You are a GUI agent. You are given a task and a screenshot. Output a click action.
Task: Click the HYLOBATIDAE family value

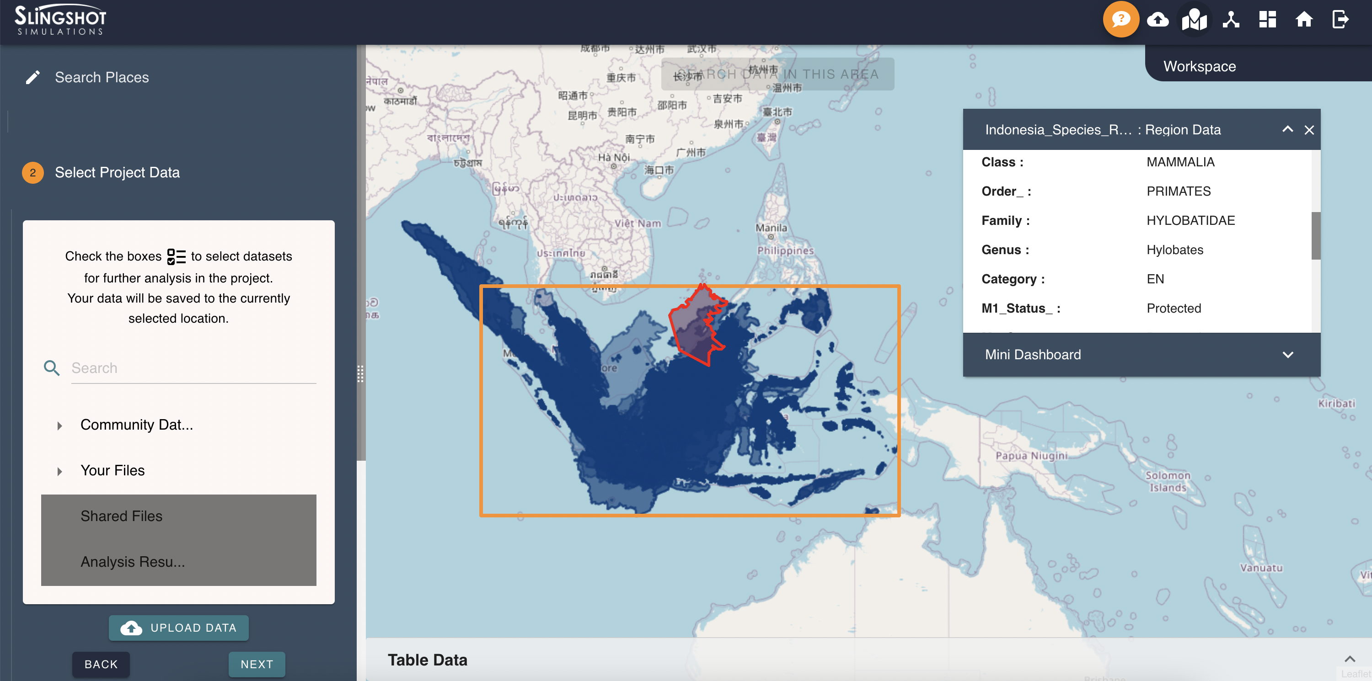coord(1190,220)
